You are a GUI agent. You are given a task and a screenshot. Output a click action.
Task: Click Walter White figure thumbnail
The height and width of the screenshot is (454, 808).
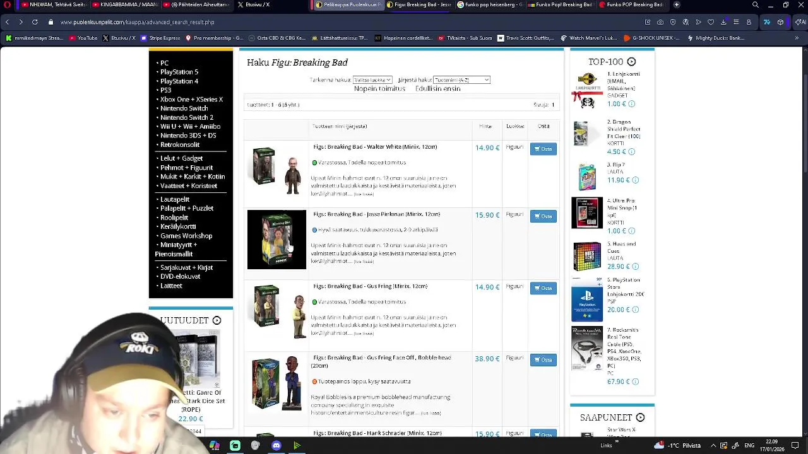coord(276,171)
